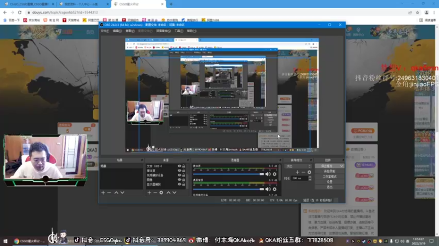Click the Chrome address bar URL

coord(65,12)
